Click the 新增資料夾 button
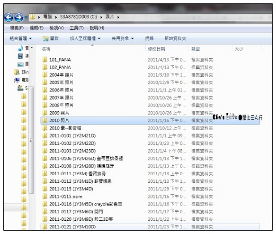The image size is (276, 234). [x=175, y=38]
